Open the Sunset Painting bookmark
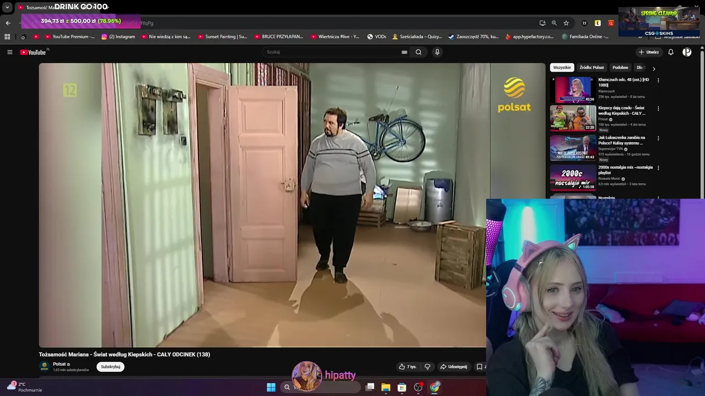 [x=222, y=37]
